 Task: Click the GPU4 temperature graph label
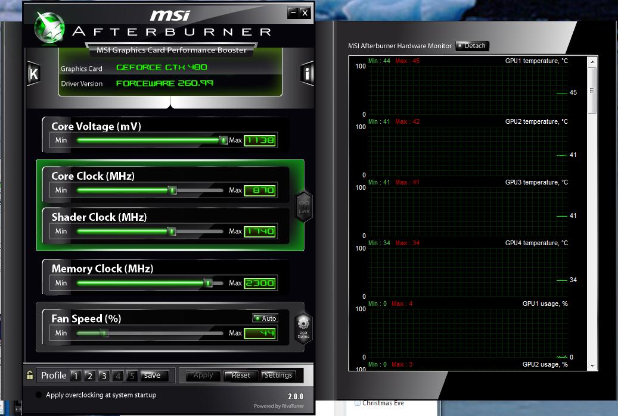(536, 243)
